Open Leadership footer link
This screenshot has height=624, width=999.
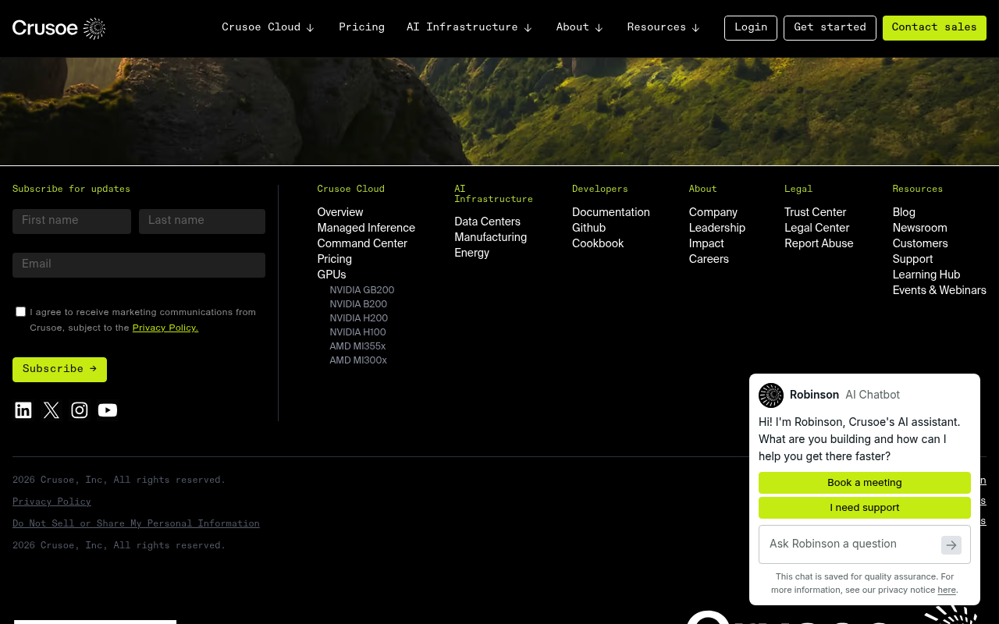(717, 228)
